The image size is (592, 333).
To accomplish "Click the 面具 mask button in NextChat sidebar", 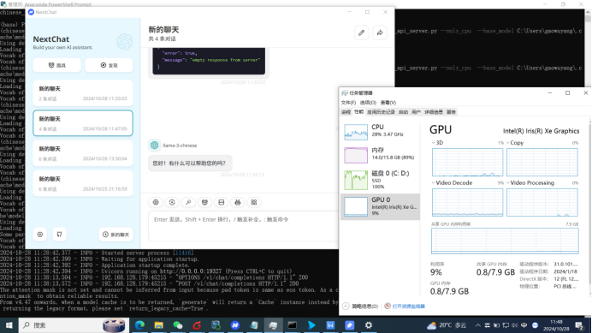I will coord(57,65).
